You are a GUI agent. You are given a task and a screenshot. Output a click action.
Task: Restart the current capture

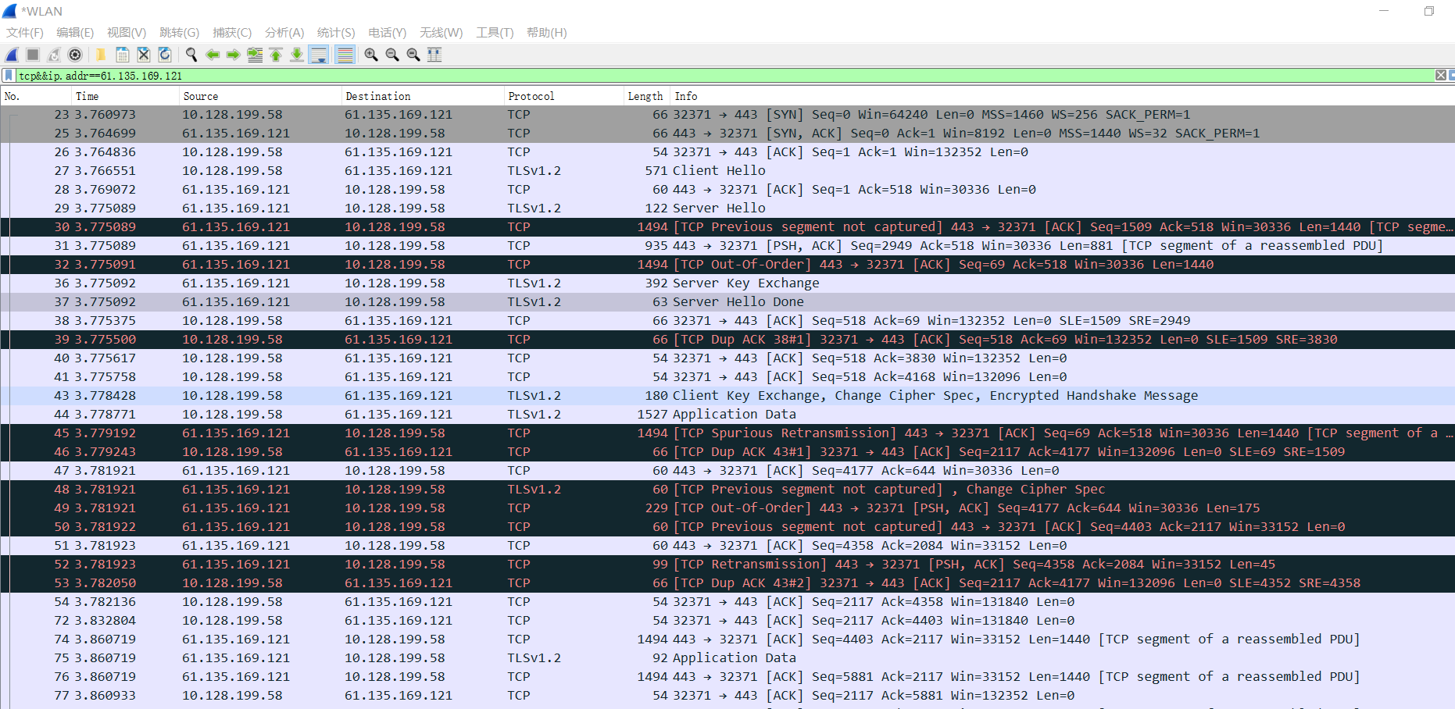pos(53,55)
